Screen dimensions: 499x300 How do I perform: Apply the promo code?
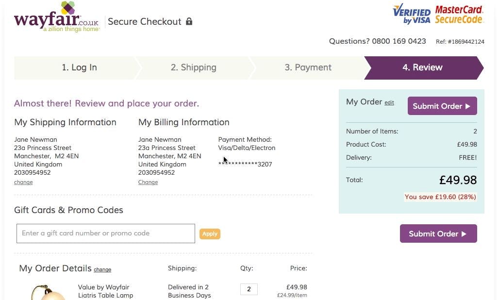click(x=210, y=234)
